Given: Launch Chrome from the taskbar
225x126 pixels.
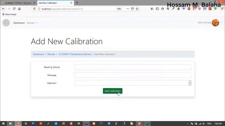Looking at the screenshot, I should click(26, 124).
